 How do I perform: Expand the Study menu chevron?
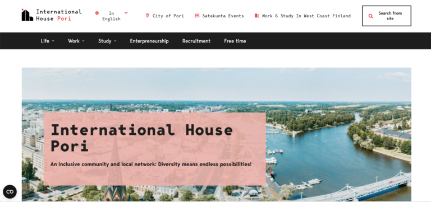[115, 41]
